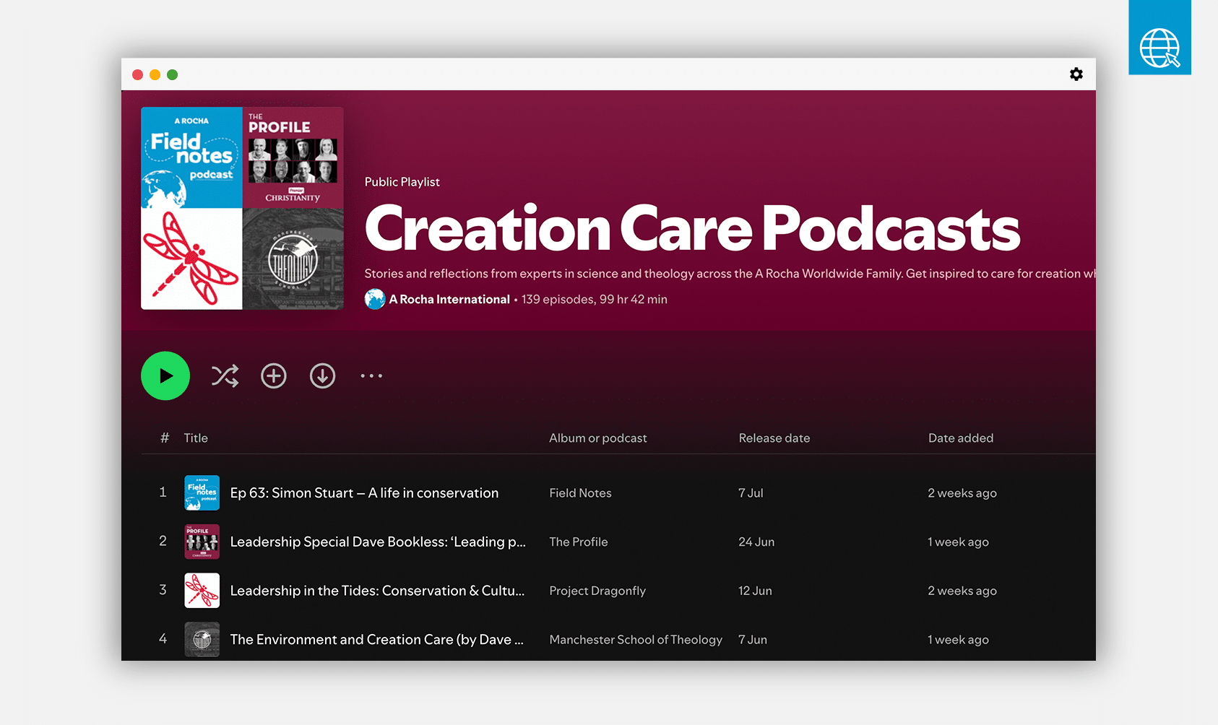The width and height of the screenshot is (1218, 725).
Task: Click the Creation Care Podcasts playlist cover
Action: [x=242, y=208]
